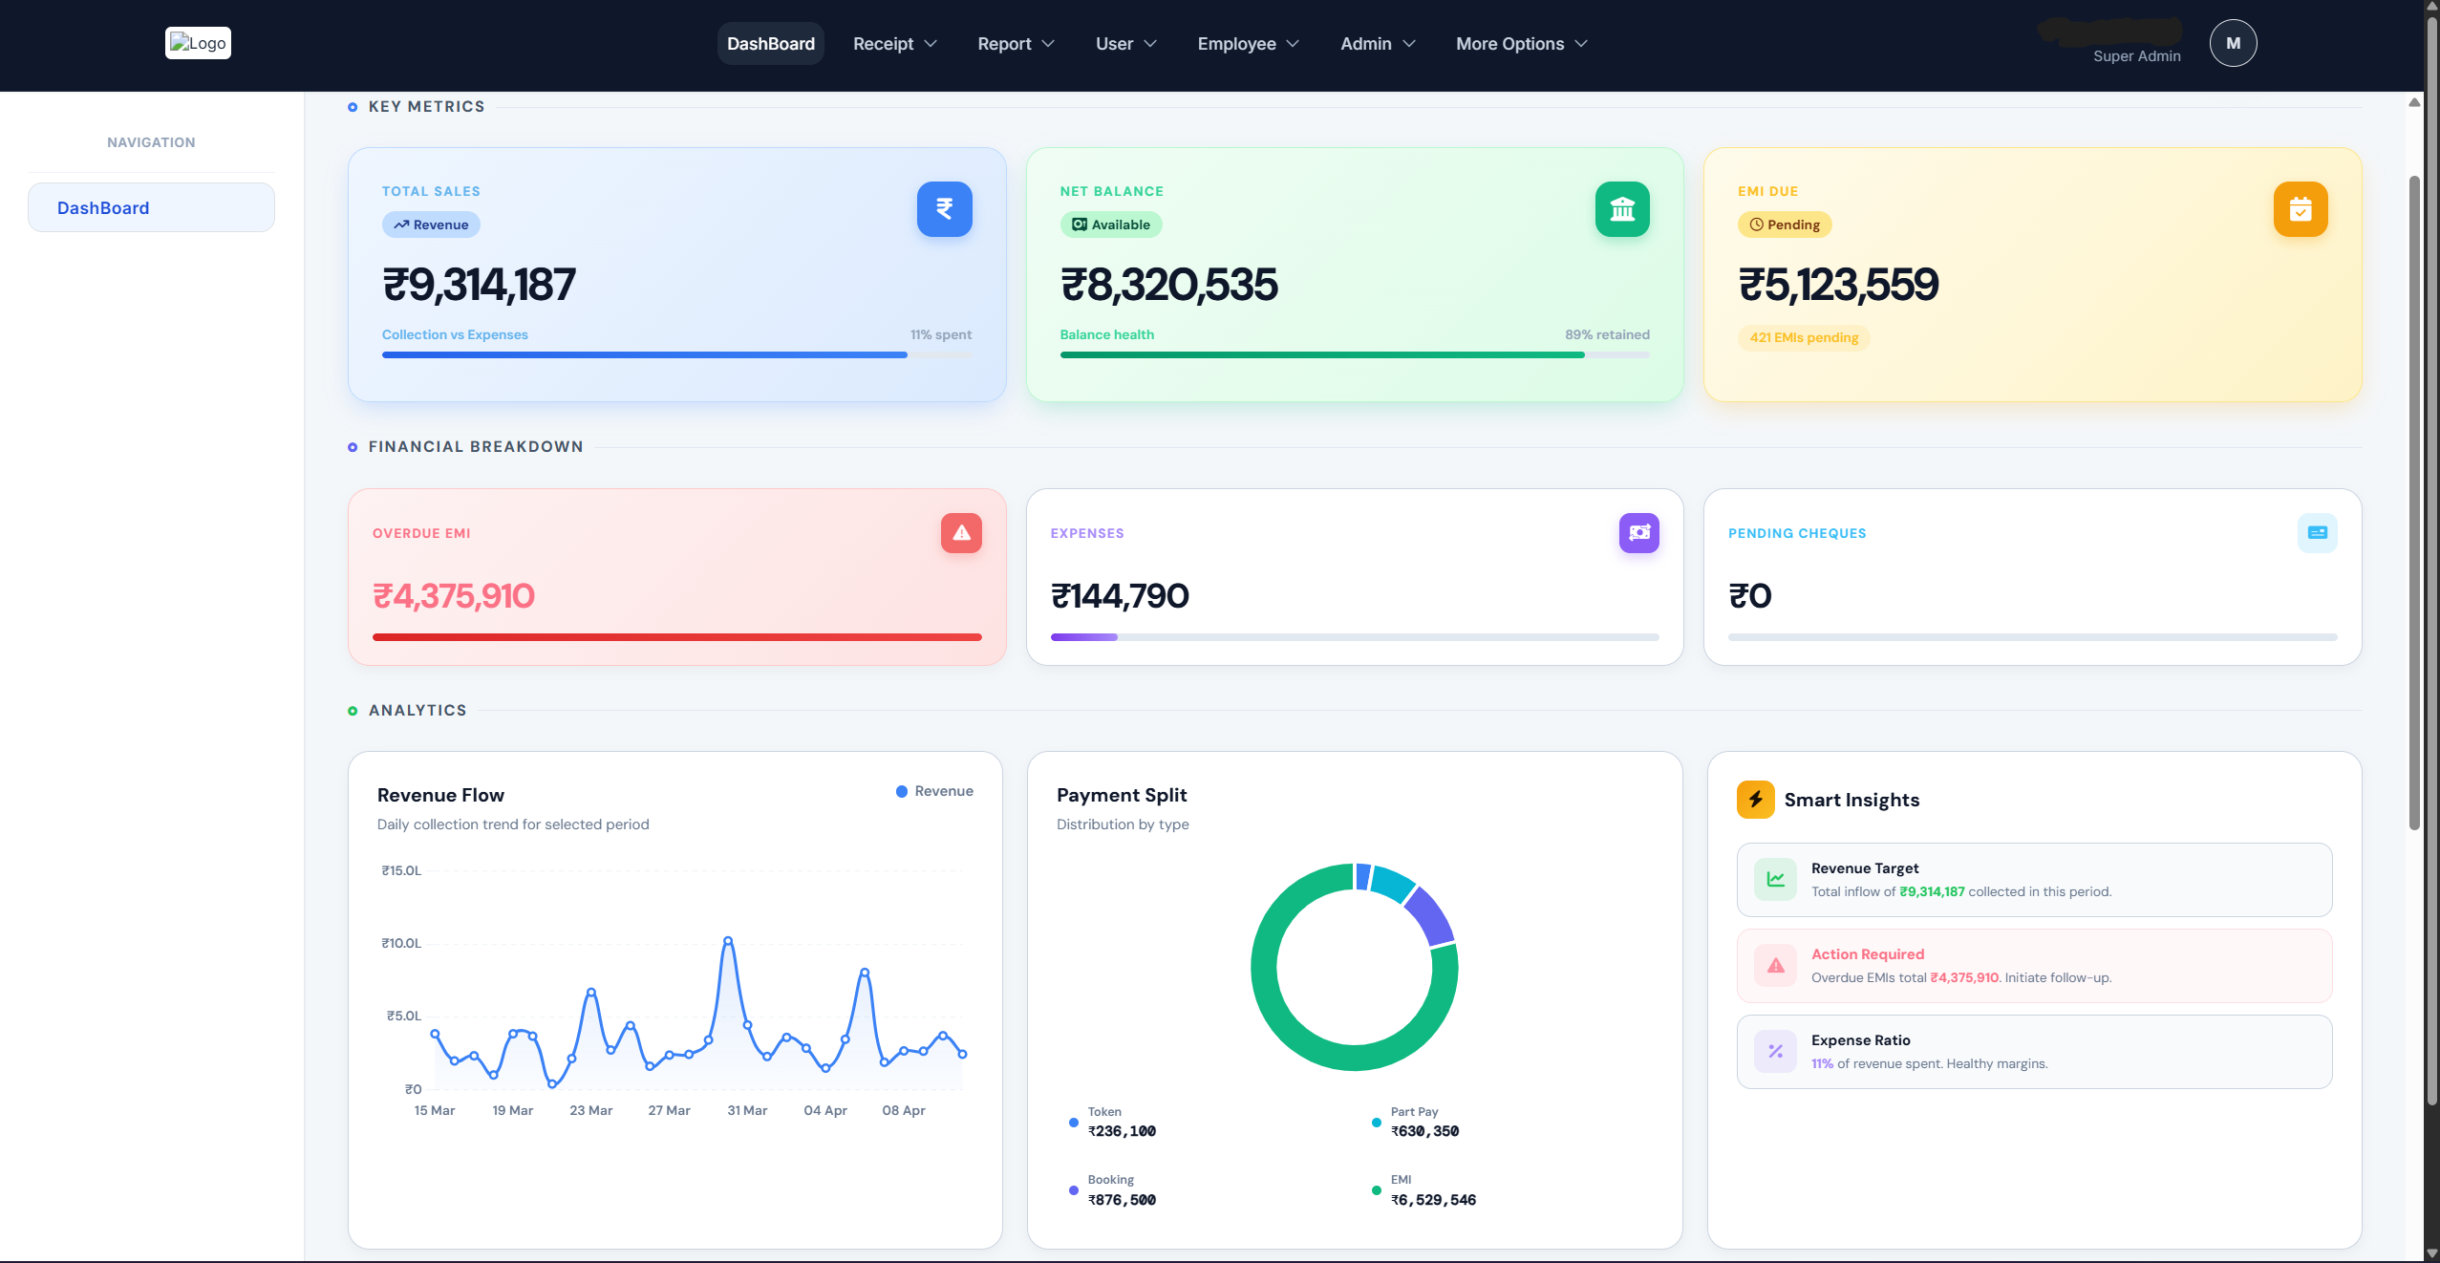2440x1263 pixels.
Task: Click the Available badge on Net Balance
Action: [x=1110, y=225]
